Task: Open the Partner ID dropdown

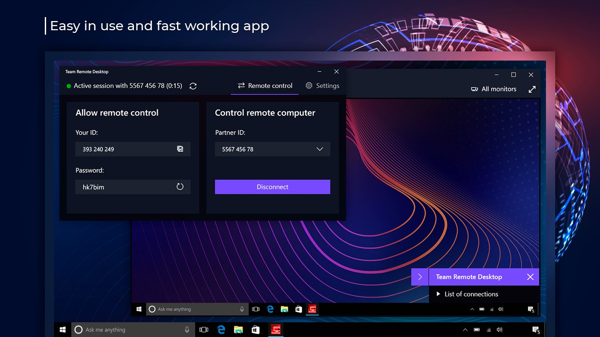Action: coord(320,149)
